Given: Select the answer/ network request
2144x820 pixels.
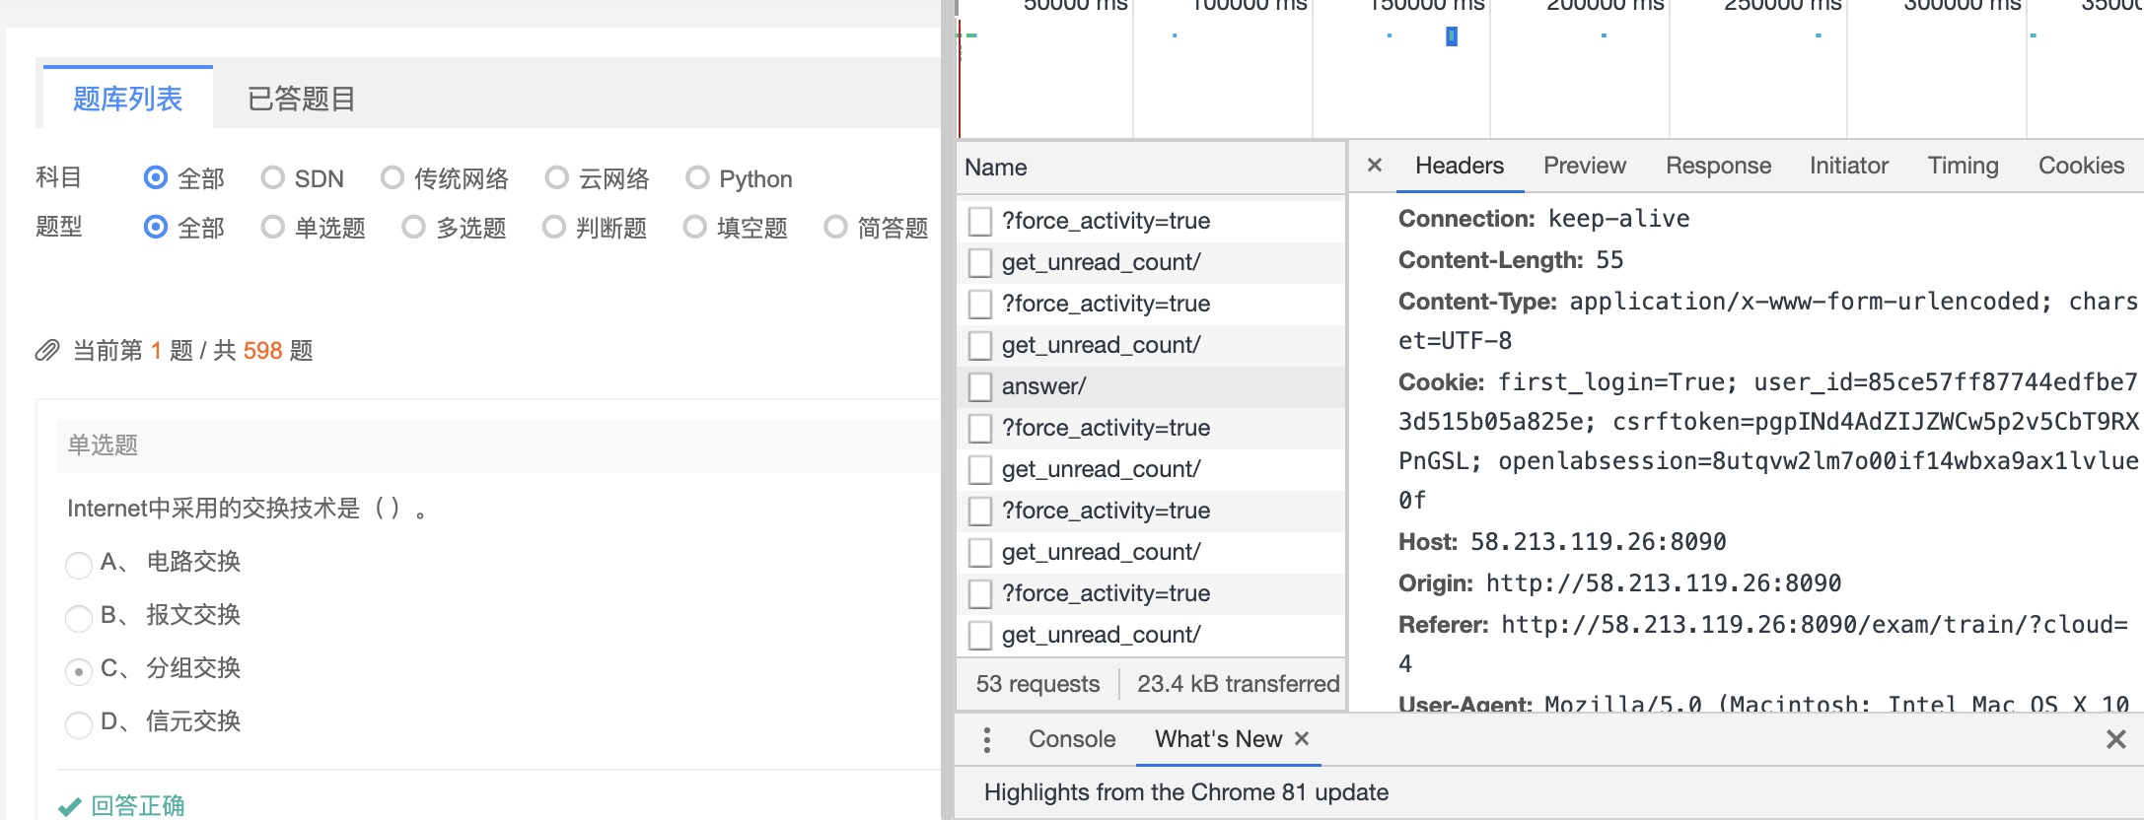Looking at the screenshot, I should [x=1151, y=386].
